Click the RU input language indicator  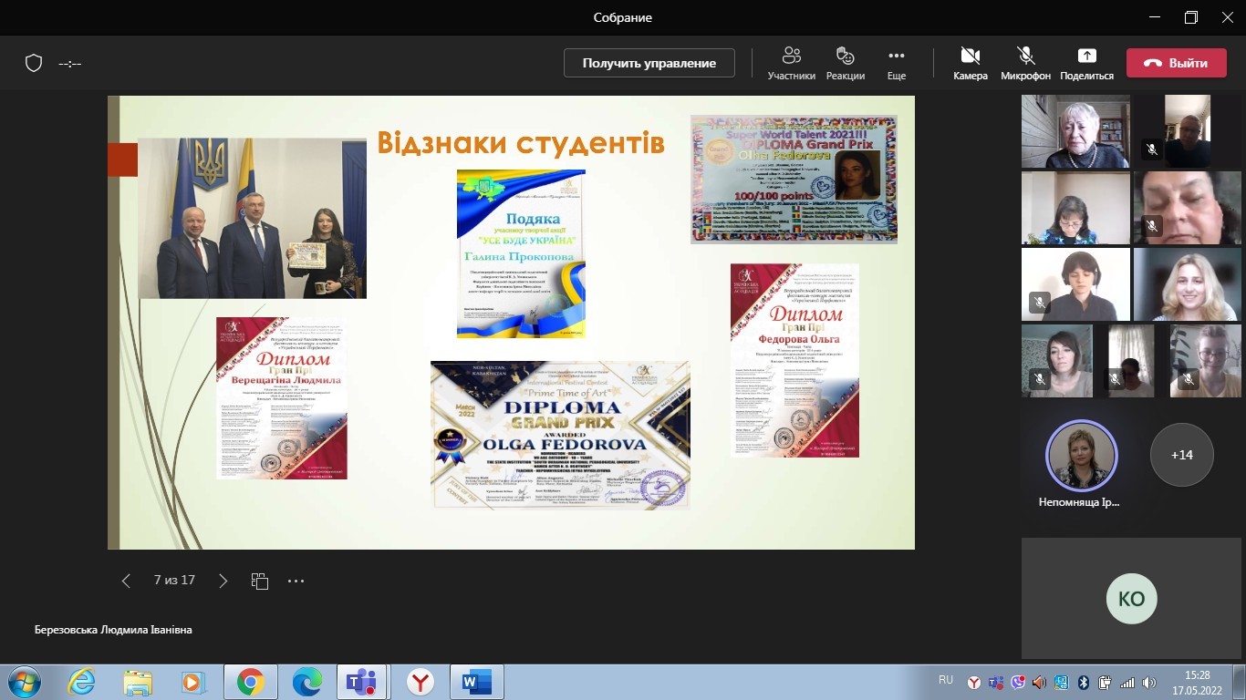click(x=946, y=680)
